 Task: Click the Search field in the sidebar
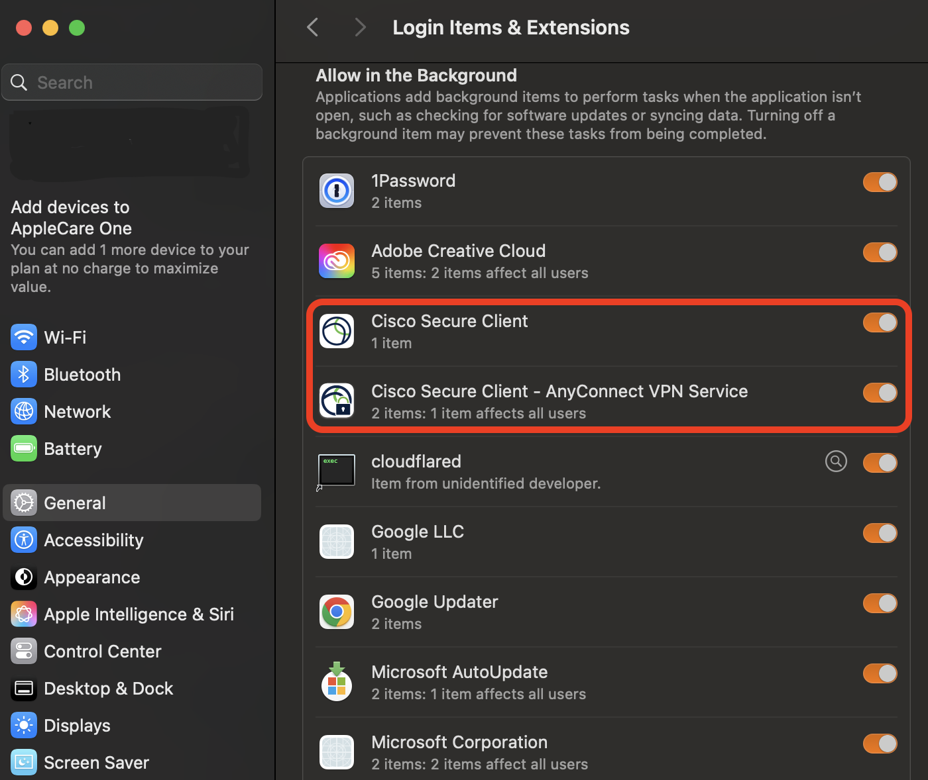[x=132, y=82]
